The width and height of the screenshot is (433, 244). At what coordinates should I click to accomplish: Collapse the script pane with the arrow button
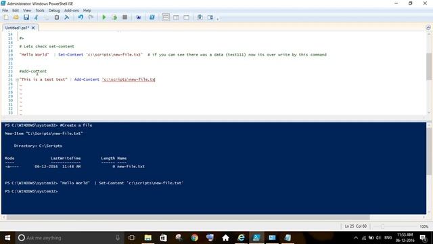pyautogui.click(x=428, y=27)
